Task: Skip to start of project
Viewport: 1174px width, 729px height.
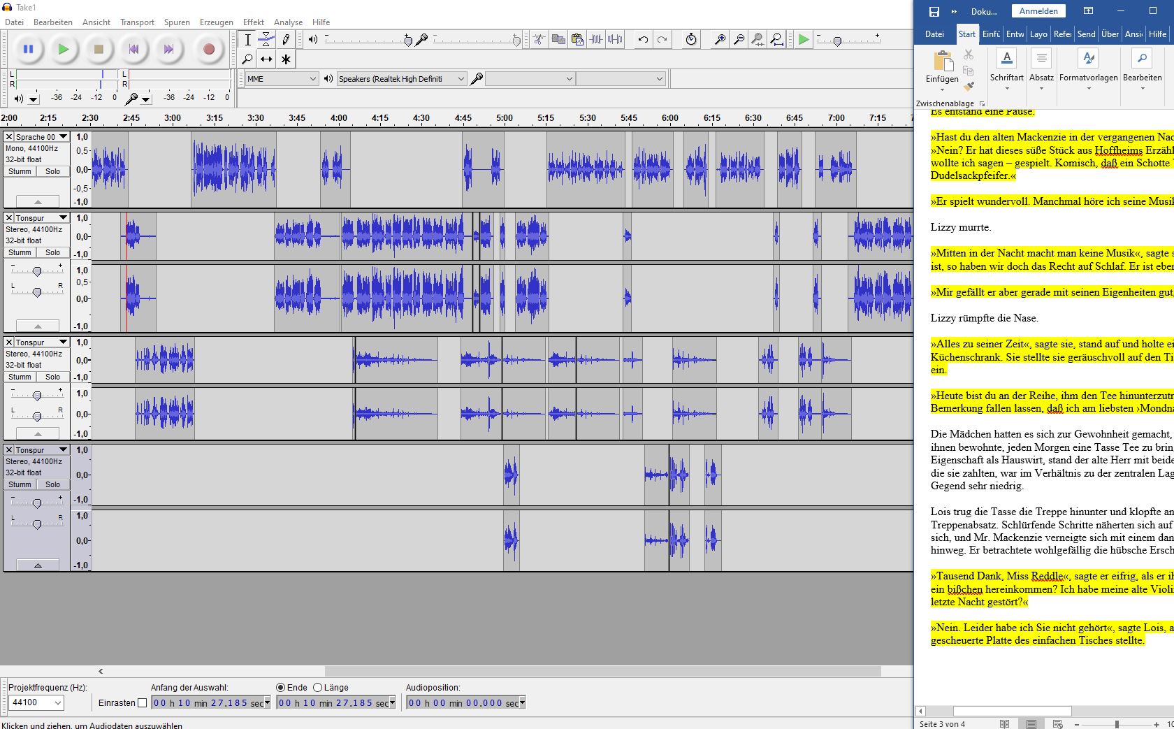Action: [x=133, y=49]
